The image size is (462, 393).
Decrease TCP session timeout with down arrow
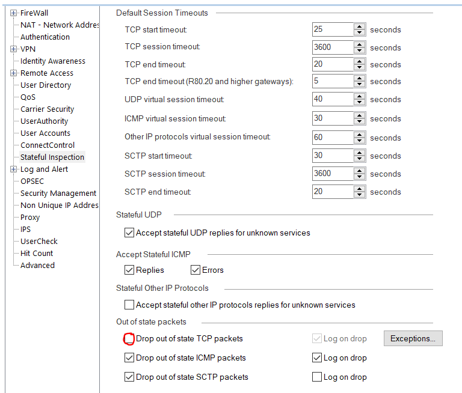pos(360,50)
